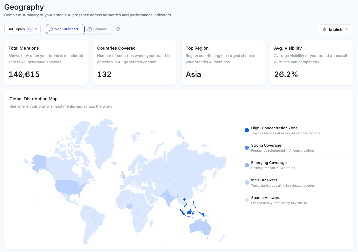Click the sparkle icon on Non-Branded
Viewport: 358px width, 252px height.
coord(51,29)
